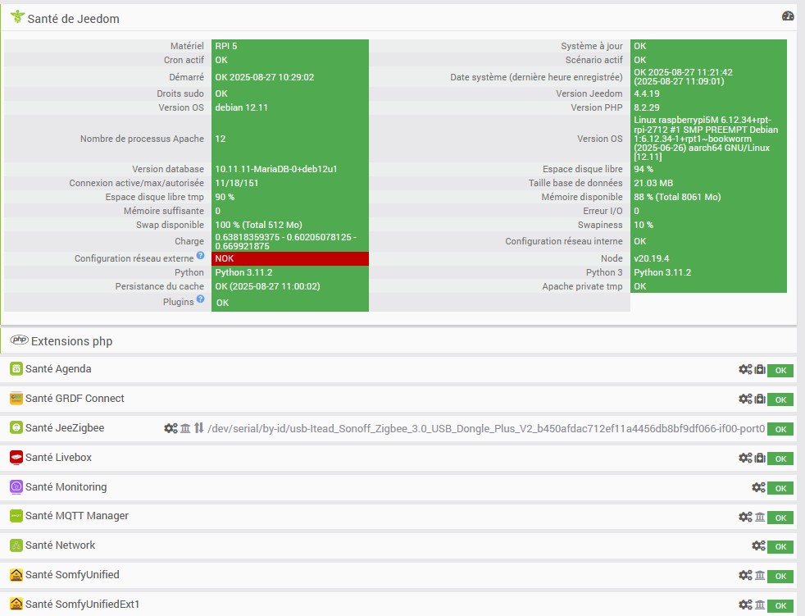Click help icon beside Configuration réseau externe
This screenshot has width=805, height=616.
(200, 255)
